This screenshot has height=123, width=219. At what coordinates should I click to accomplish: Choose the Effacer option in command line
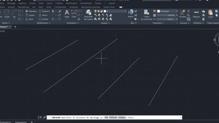[113, 118]
